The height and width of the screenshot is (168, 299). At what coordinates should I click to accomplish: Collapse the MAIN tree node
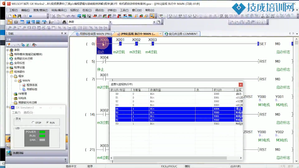coord(16,81)
